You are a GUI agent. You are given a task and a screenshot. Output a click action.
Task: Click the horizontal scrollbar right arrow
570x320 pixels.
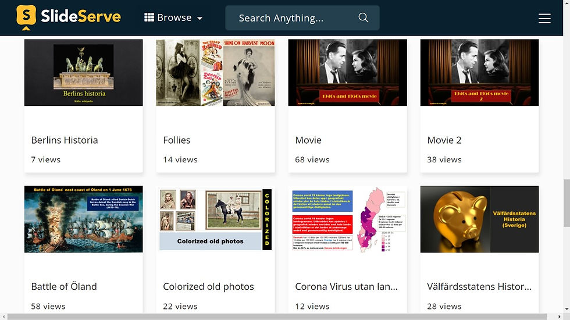point(560,317)
